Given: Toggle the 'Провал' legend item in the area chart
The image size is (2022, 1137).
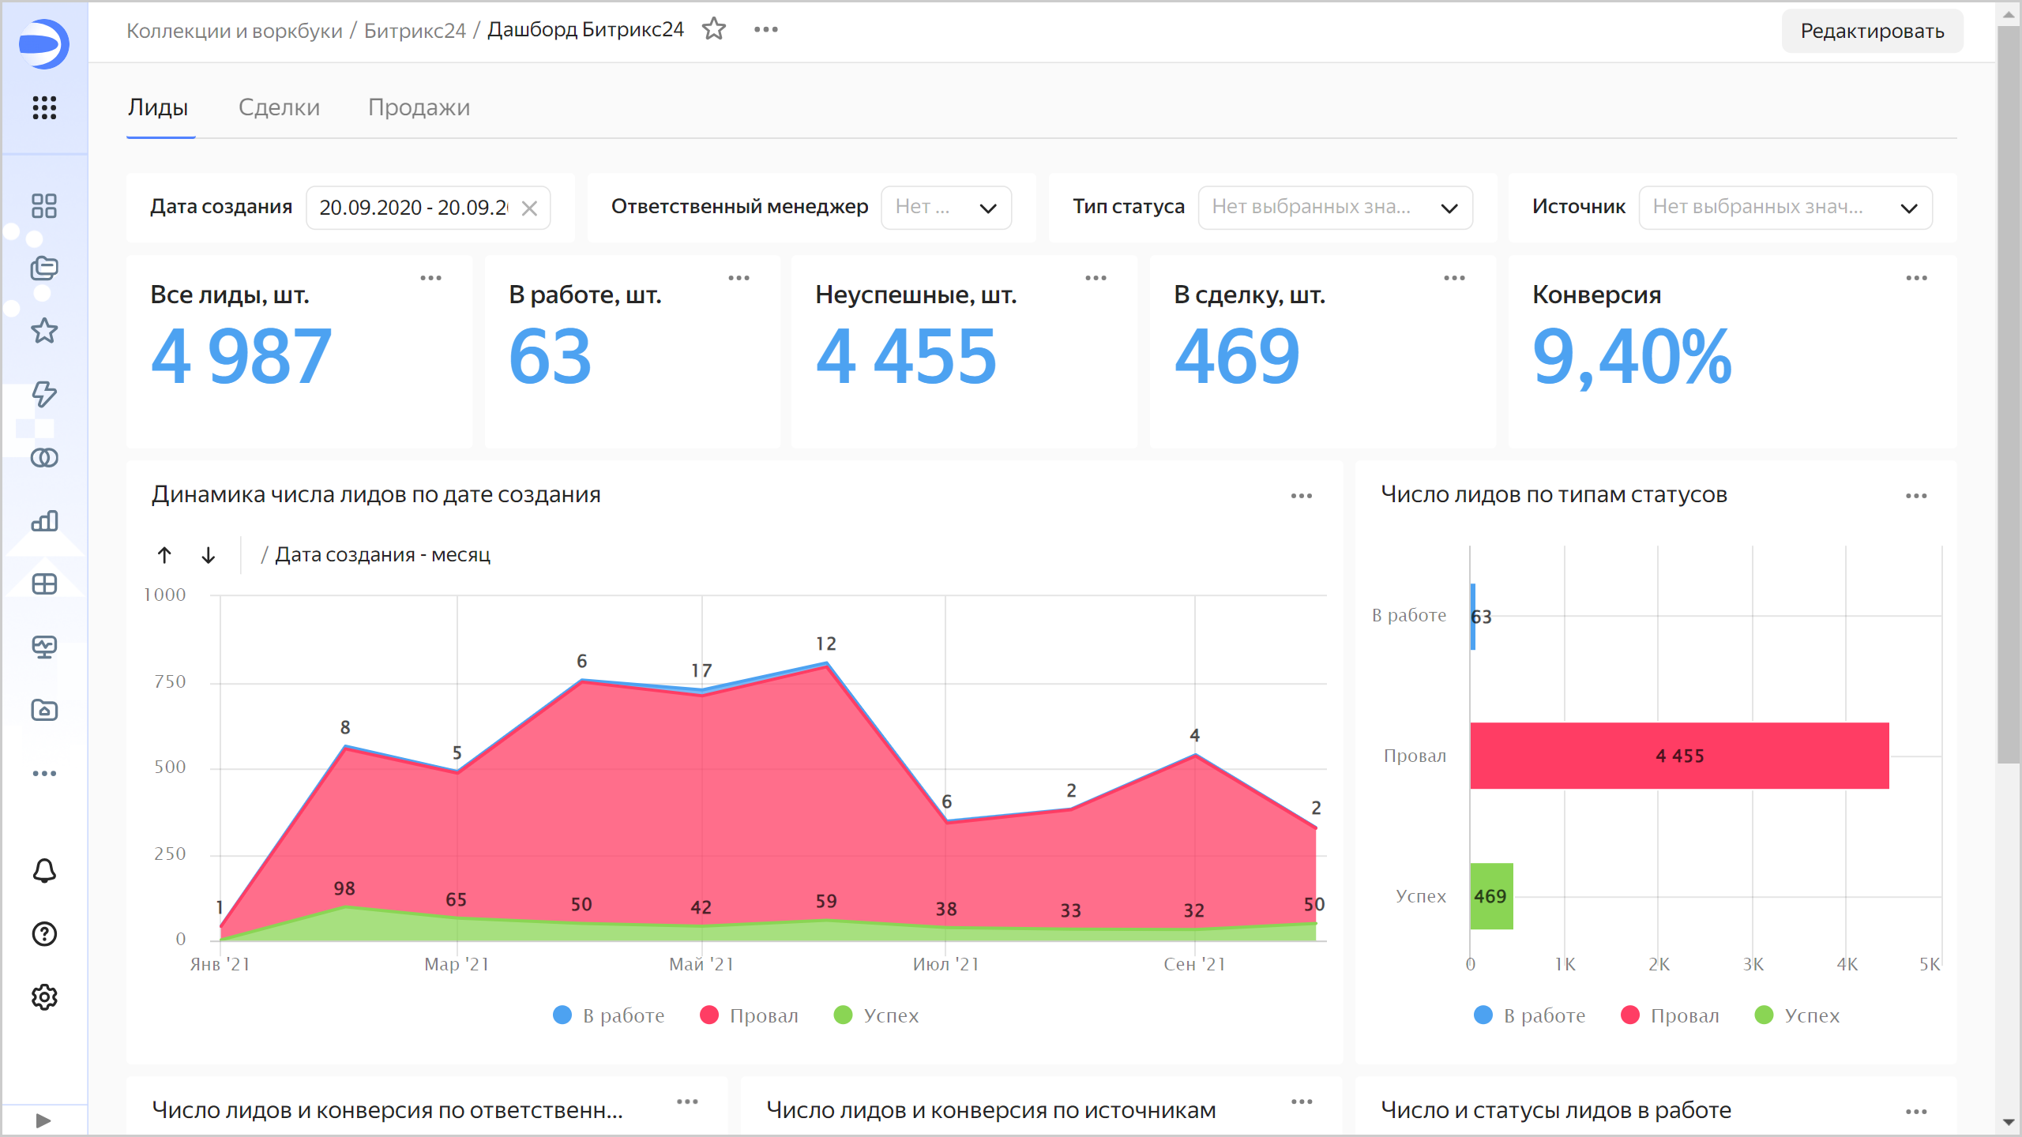Looking at the screenshot, I should pyautogui.click(x=748, y=1015).
